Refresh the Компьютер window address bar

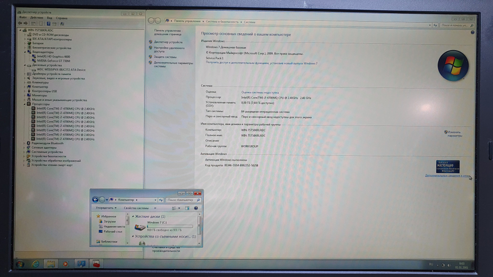tap(161, 200)
